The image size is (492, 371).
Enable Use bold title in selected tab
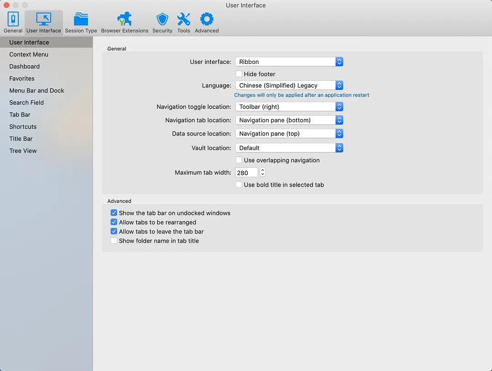tap(239, 184)
